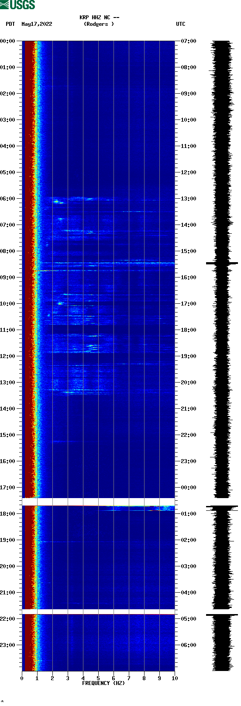The height and width of the screenshot is (706, 241).
Task: Click the 6 Hz frequency tick label
Action: pos(114,678)
